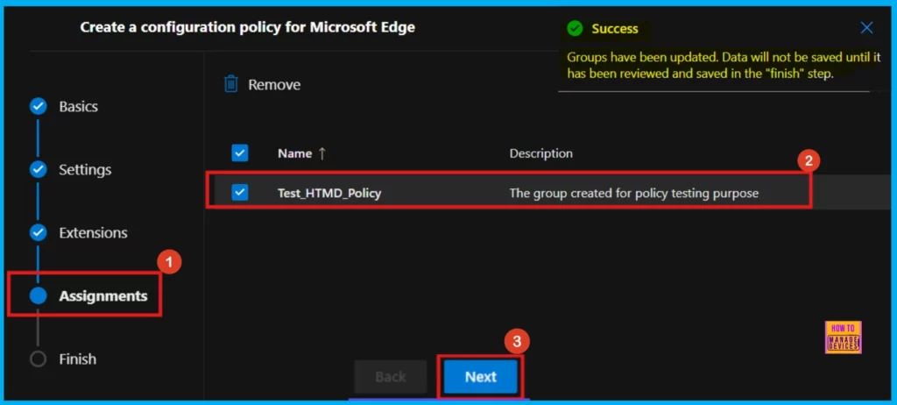Select the Assignments step

[103, 296]
